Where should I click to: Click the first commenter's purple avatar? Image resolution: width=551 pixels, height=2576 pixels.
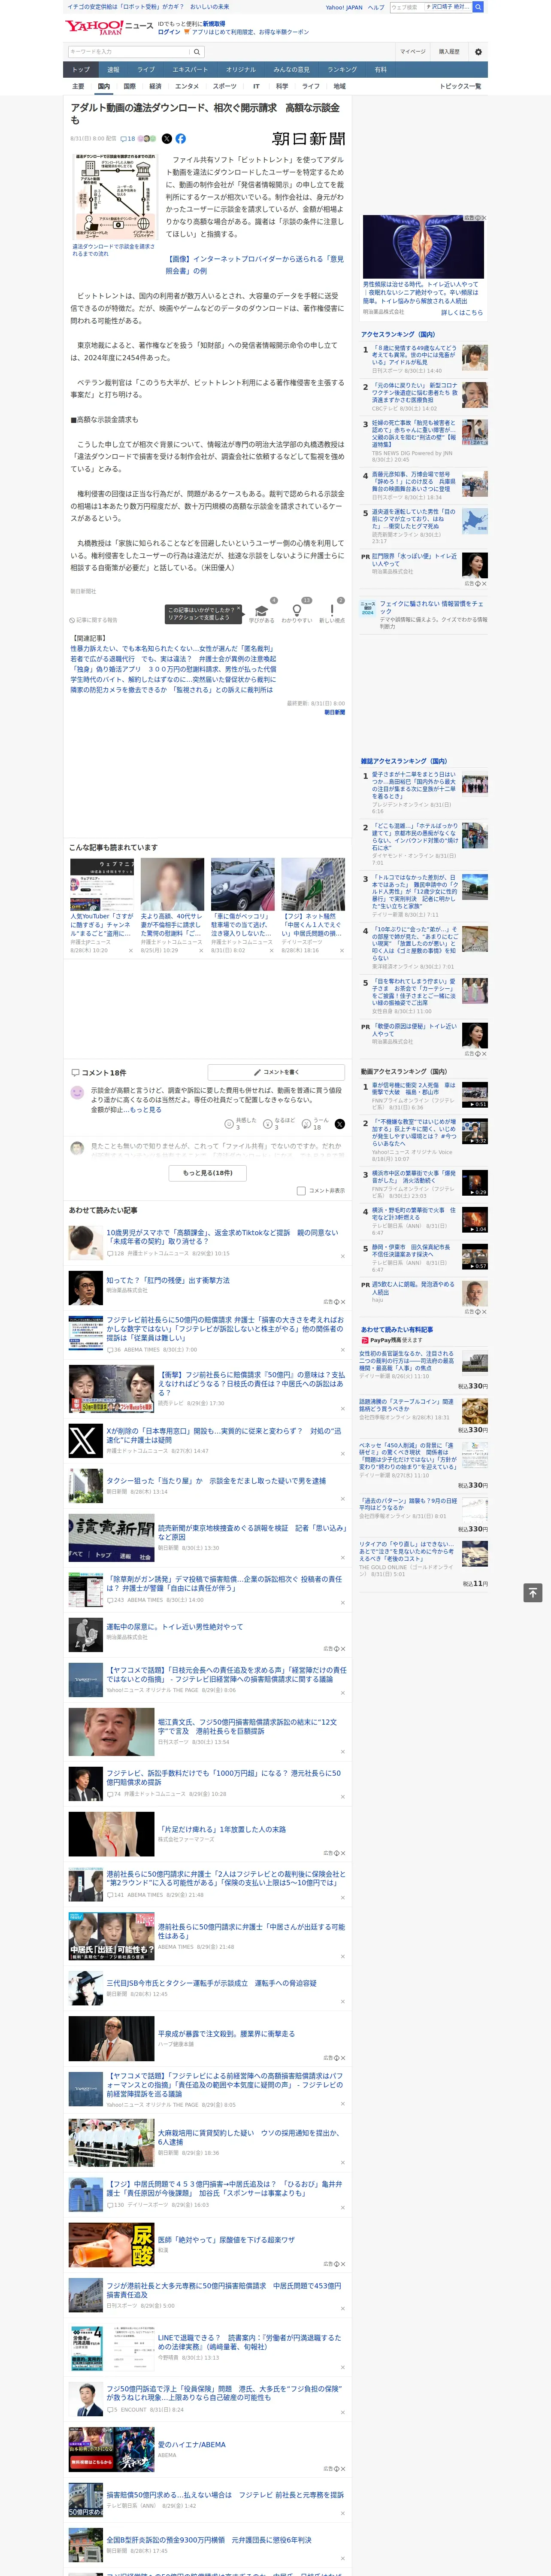pos(77,1093)
